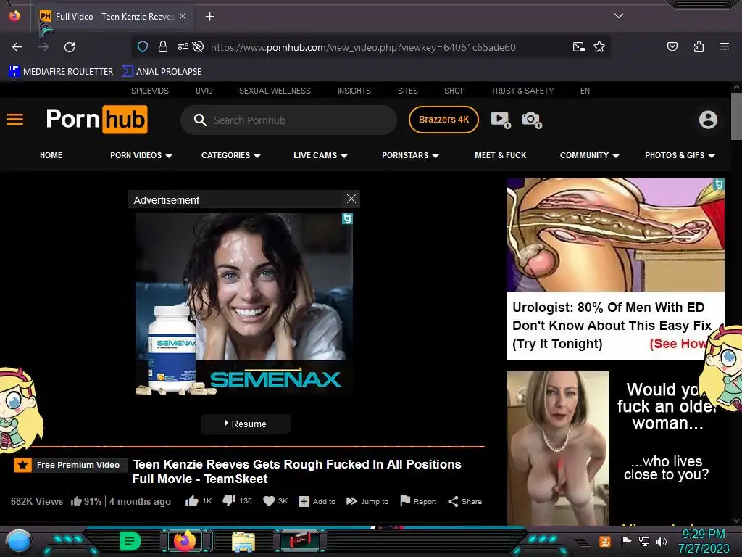Open the user profile icon

(x=708, y=120)
